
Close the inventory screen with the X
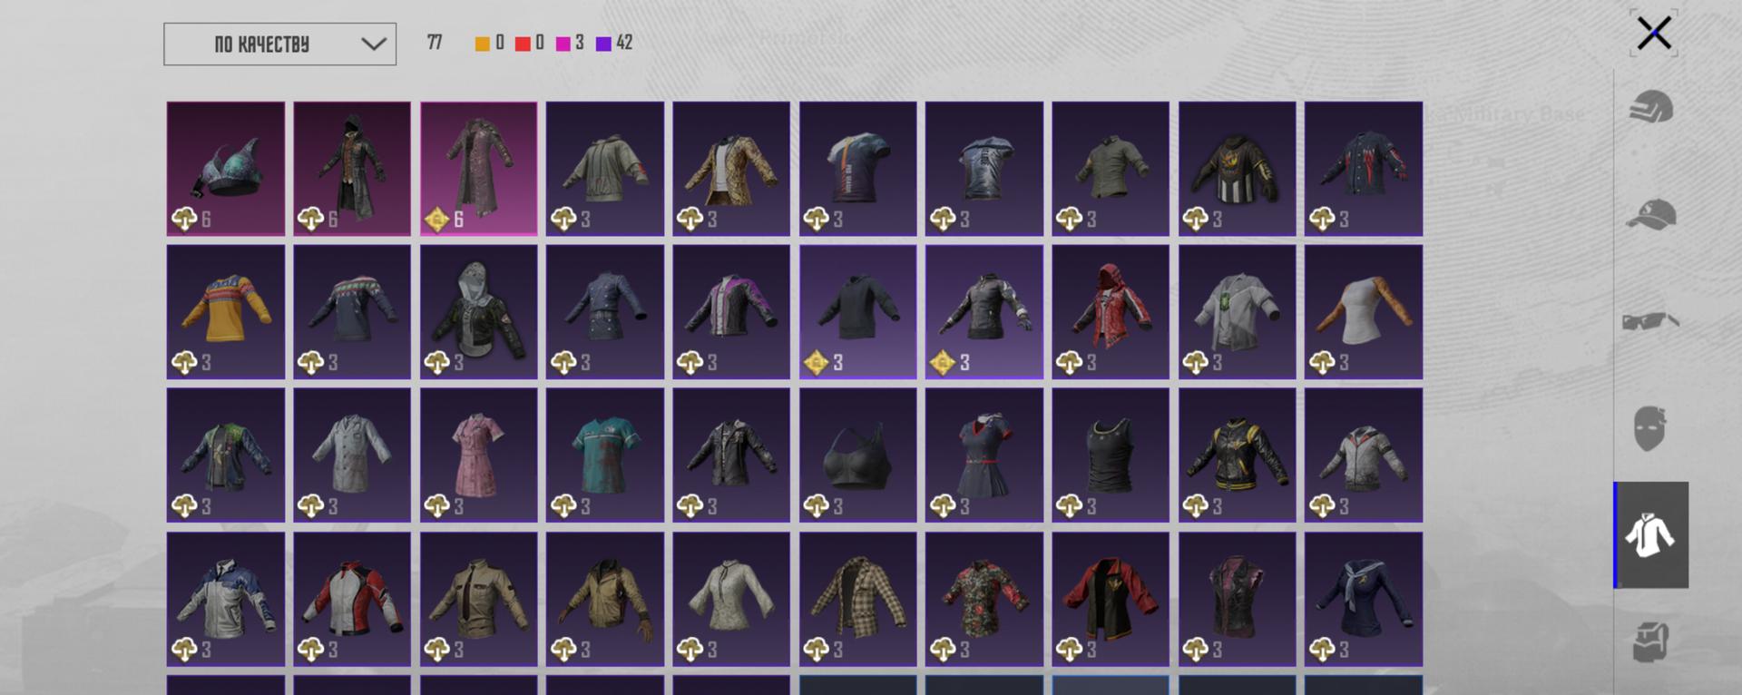pos(1654,34)
